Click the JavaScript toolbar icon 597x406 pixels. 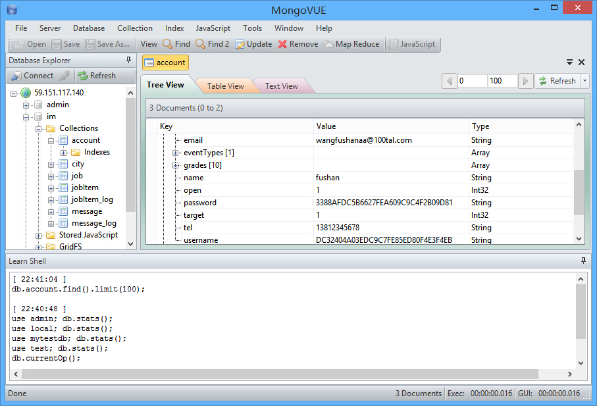coord(394,44)
